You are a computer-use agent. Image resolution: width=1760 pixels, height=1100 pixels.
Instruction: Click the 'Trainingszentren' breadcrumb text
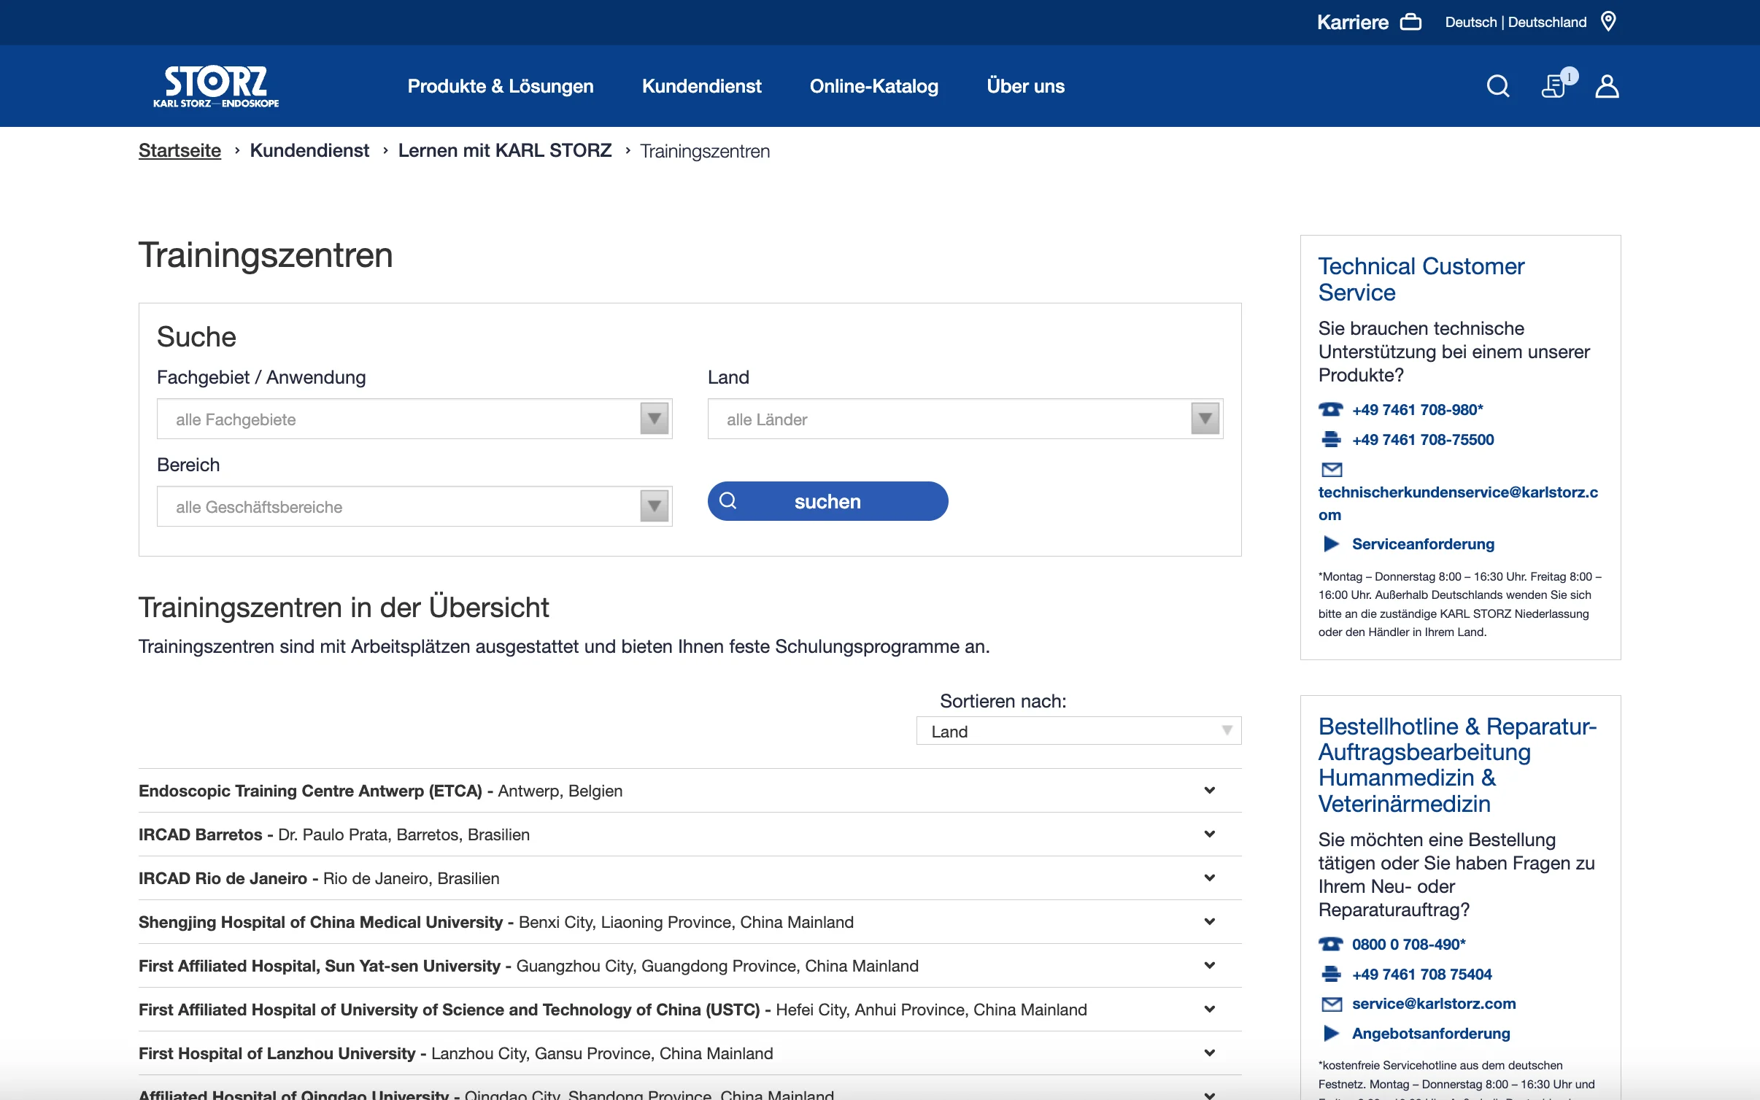tap(705, 151)
